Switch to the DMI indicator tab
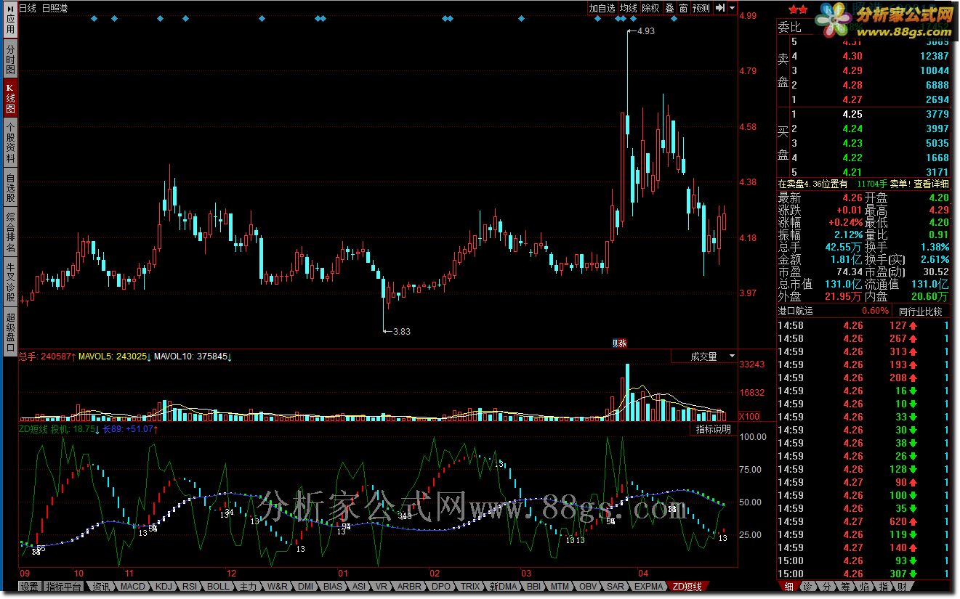960x599 pixels. tap(306, 586)
